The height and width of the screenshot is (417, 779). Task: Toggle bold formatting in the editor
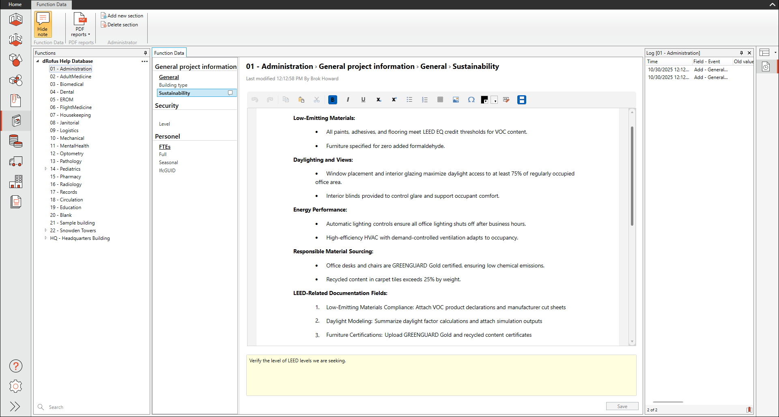332,100
